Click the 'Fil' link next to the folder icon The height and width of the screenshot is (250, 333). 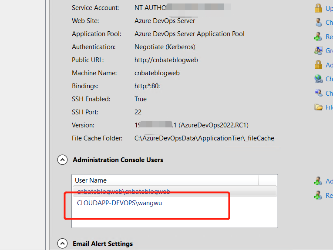coord(329,107)
